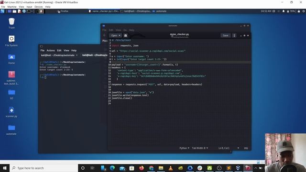Select the scanner.py file on desktop

coord(11,112)
